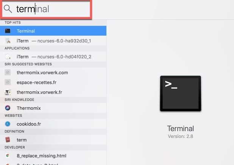Viewport: 234px width, 165px height.
Task: Click the espace-recettes.fr compass icon
Action: coord(8,82)
